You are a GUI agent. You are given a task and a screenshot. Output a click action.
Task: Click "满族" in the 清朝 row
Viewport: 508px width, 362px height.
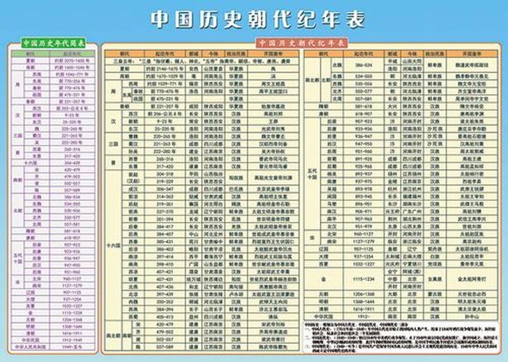click(435, 309)
